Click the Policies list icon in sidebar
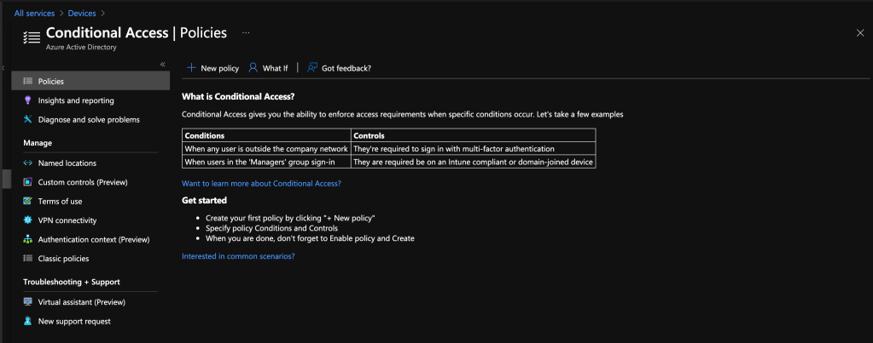This screenshot has width=873, height=343. pyautogui.click(x=28, y=82)
